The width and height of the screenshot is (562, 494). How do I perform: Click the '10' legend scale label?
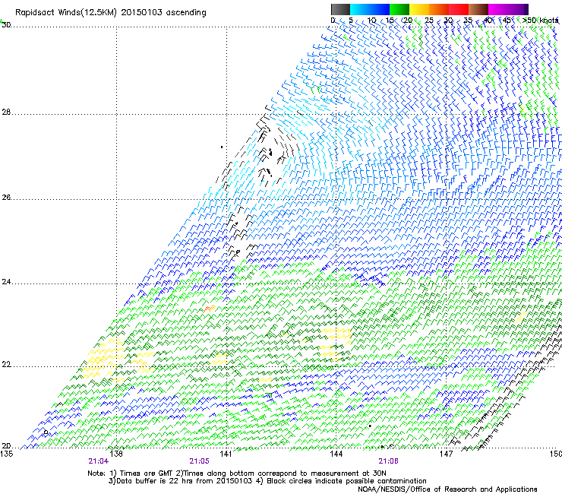371,21
